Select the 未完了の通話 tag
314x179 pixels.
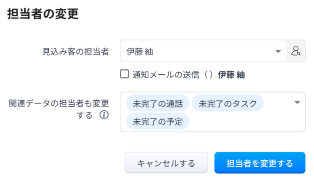(x=158, y=104)
